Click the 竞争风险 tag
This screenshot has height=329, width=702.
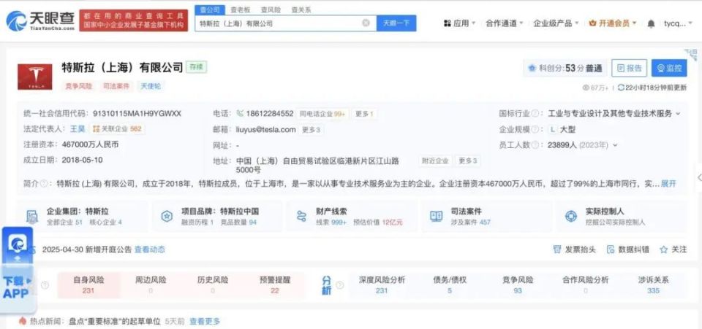point(79,85)
